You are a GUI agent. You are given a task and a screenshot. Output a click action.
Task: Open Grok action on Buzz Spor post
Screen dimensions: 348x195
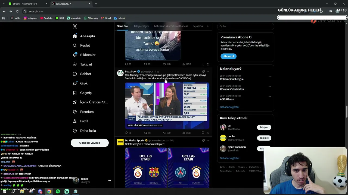(203, 71)
